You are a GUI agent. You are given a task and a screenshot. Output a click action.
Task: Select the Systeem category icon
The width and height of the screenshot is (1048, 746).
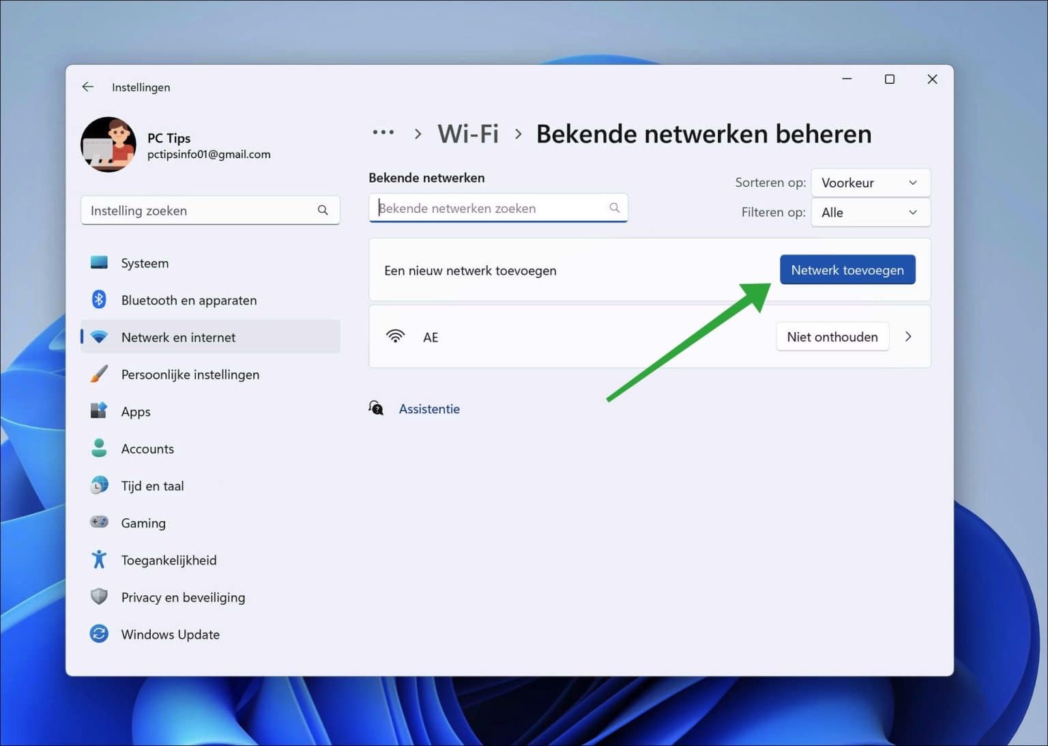(100, 263)
